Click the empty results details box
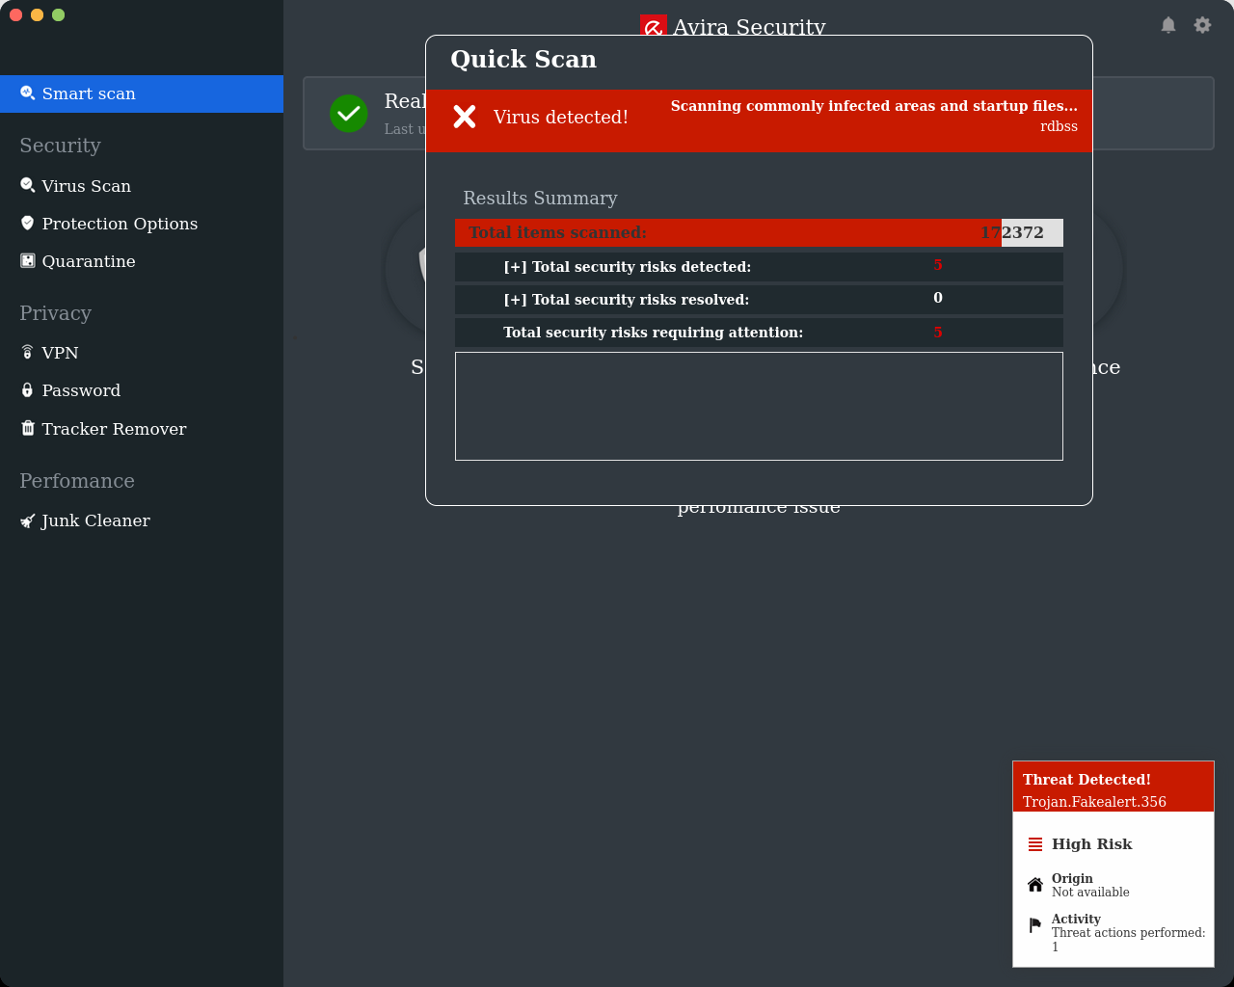Viewport: 1234px width, 987px height. click(x=759, y=406)
